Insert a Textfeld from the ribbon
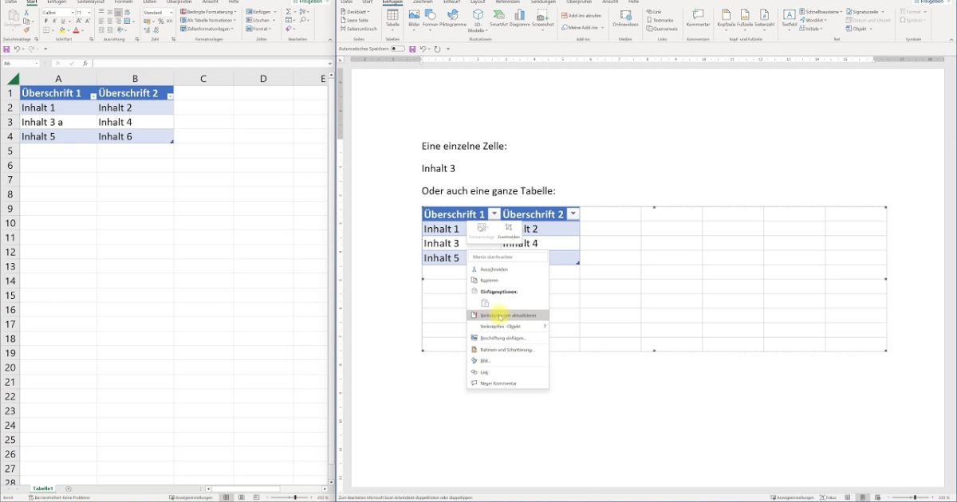Screen dimensions: 957x502 [789, 18]
